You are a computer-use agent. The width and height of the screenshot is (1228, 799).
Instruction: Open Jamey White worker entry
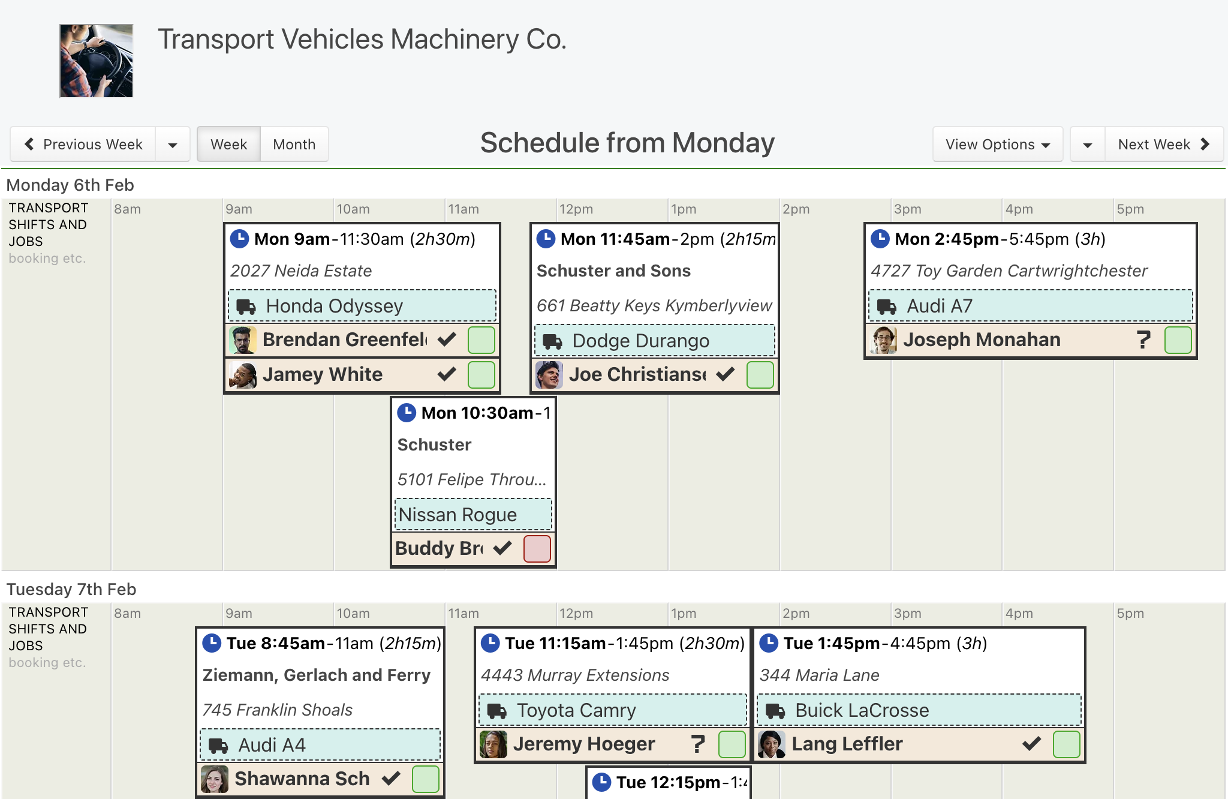coord(362,375)
